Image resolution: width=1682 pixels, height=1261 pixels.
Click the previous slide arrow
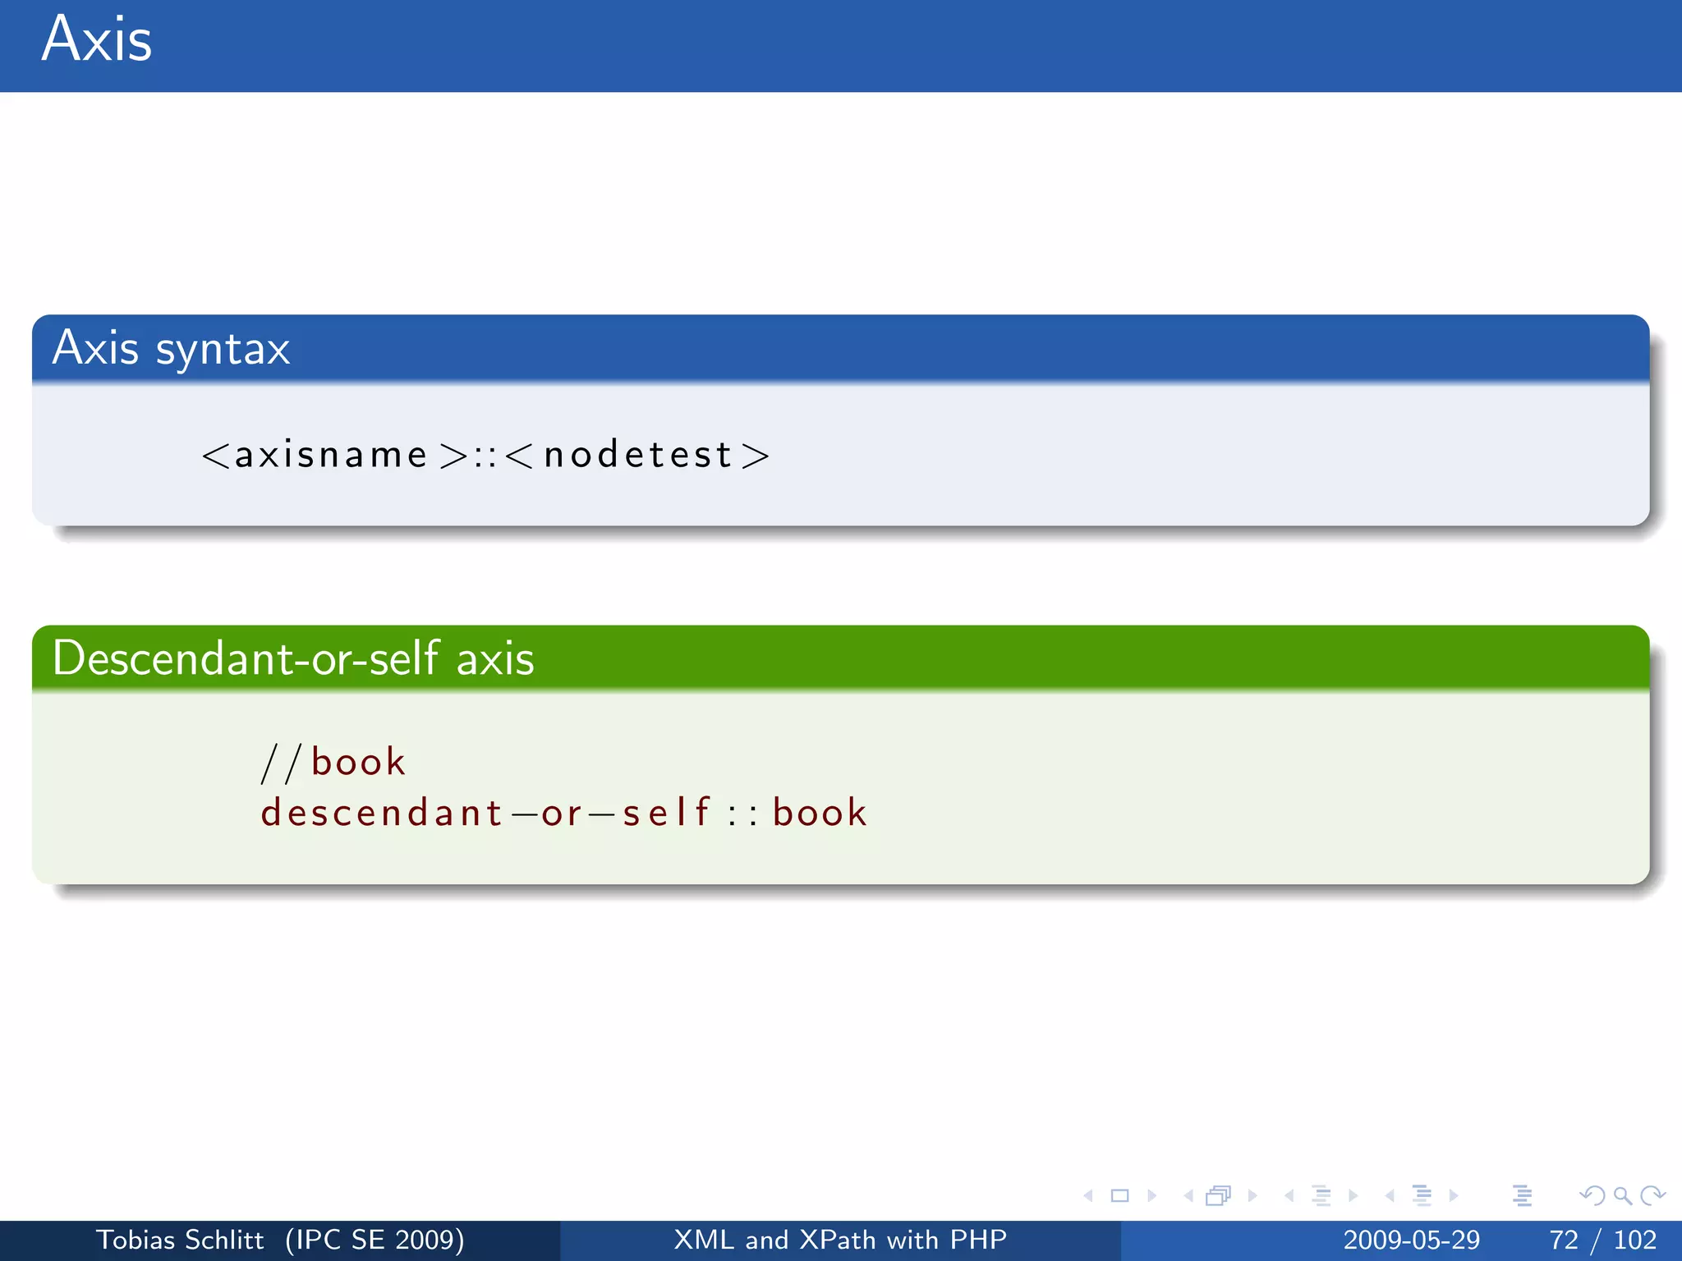(x=1088, y=1196)
